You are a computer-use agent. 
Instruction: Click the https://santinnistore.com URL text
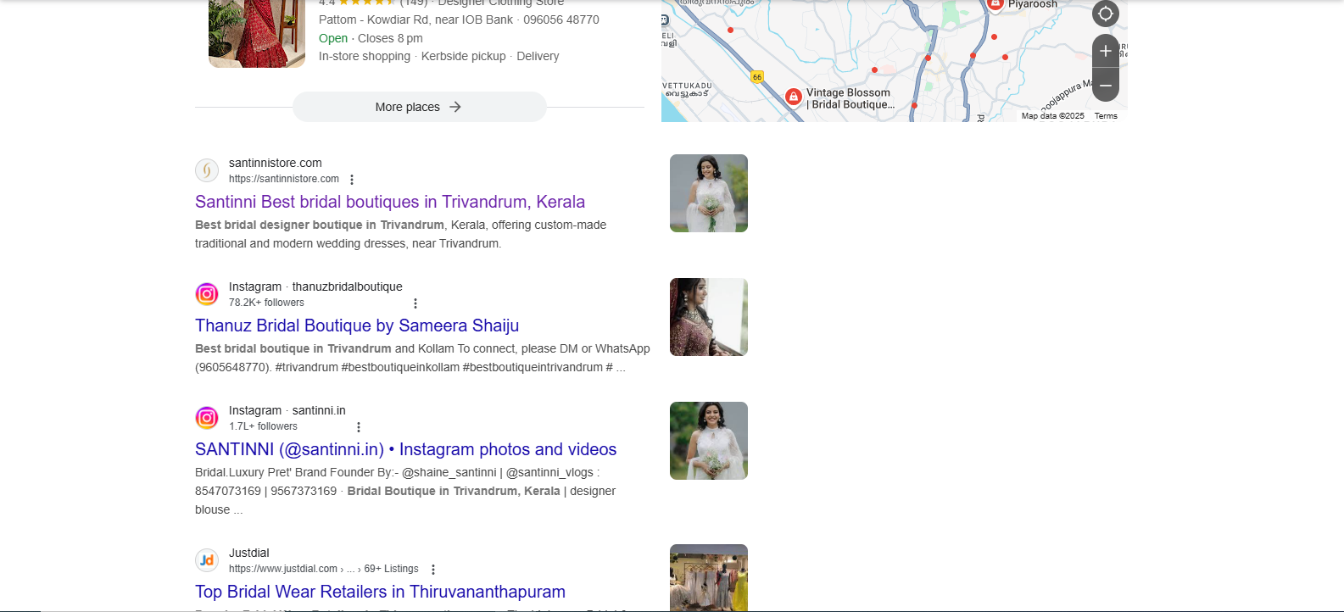[284, 179]
